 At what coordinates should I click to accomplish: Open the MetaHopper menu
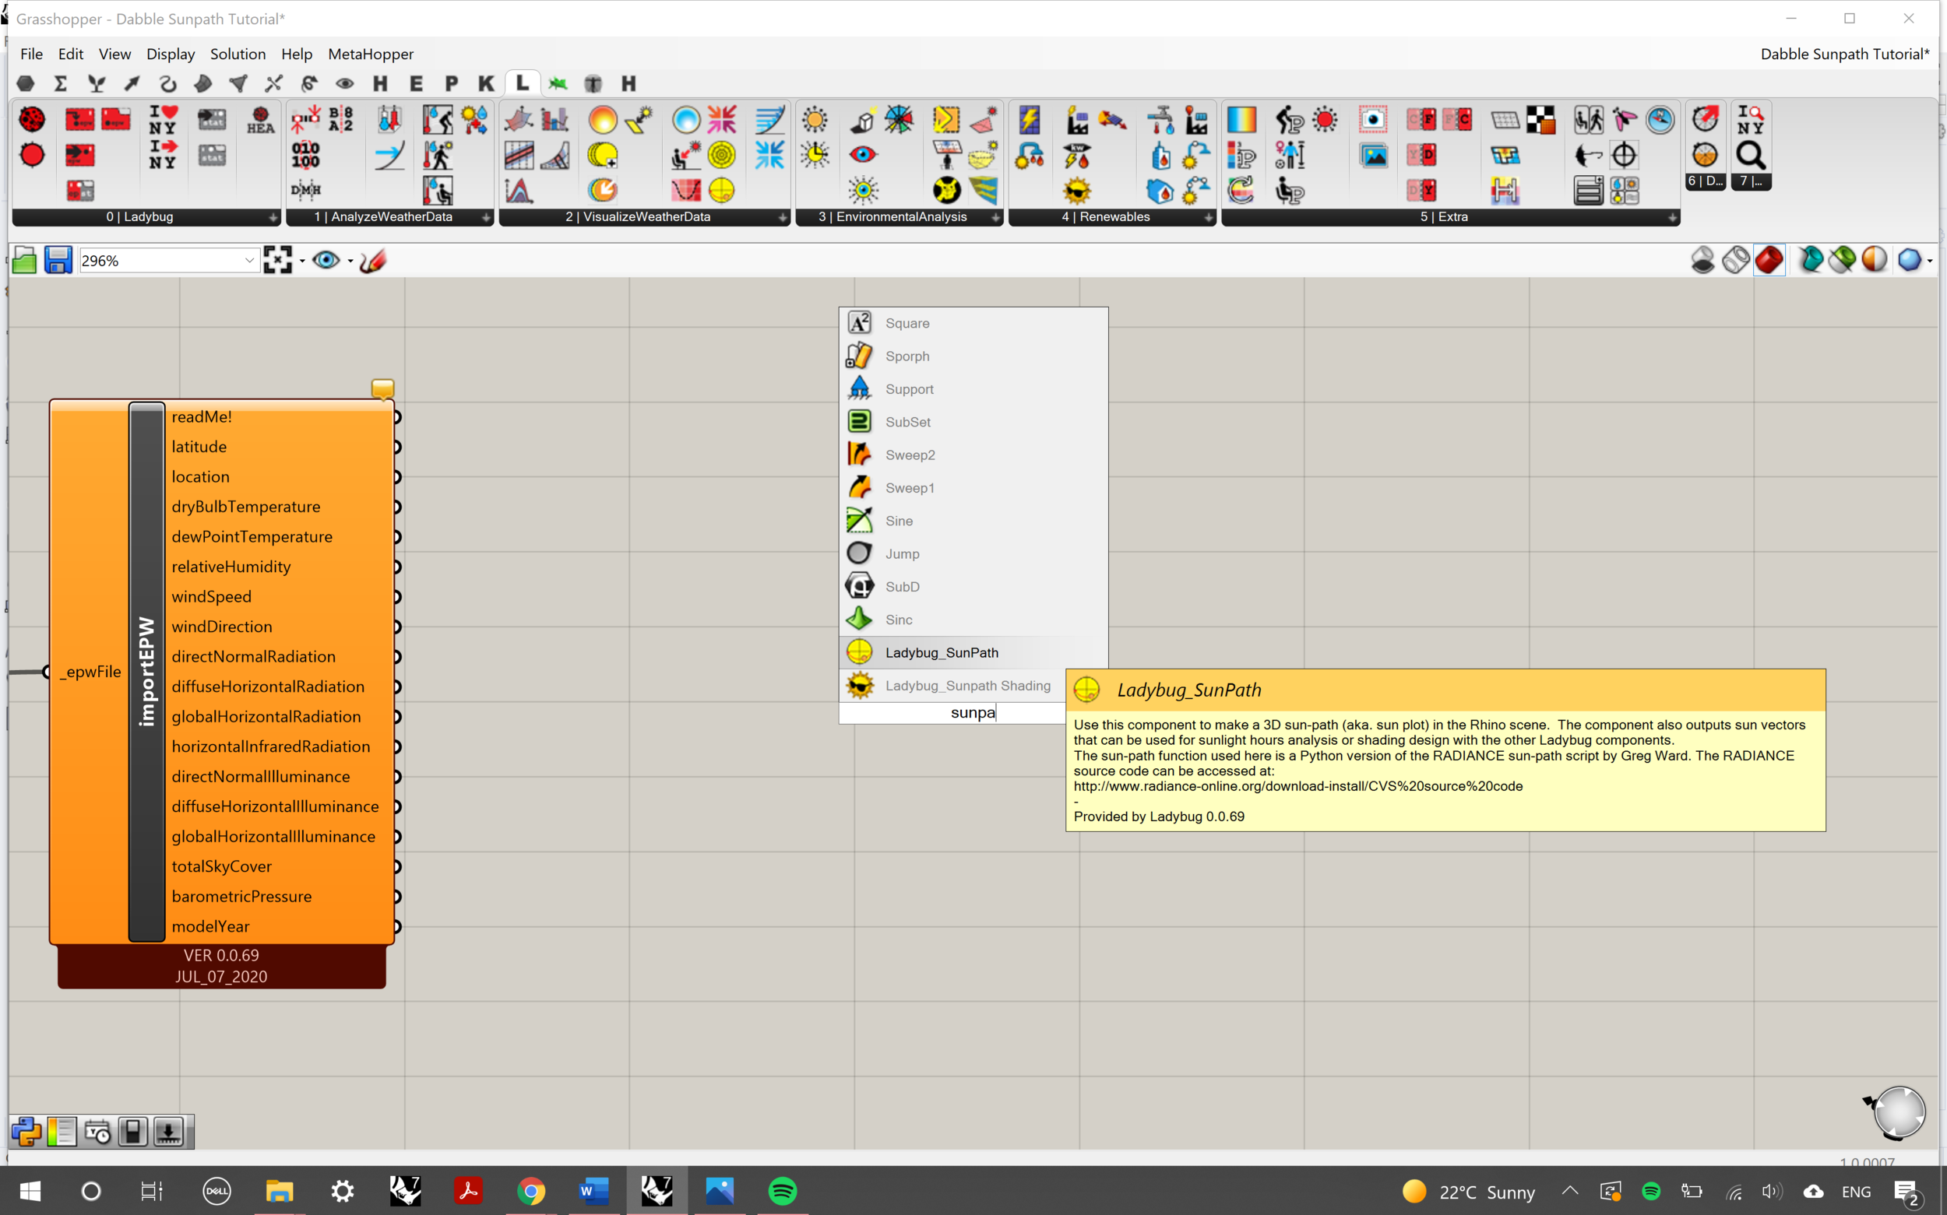(x=371, y=54)
